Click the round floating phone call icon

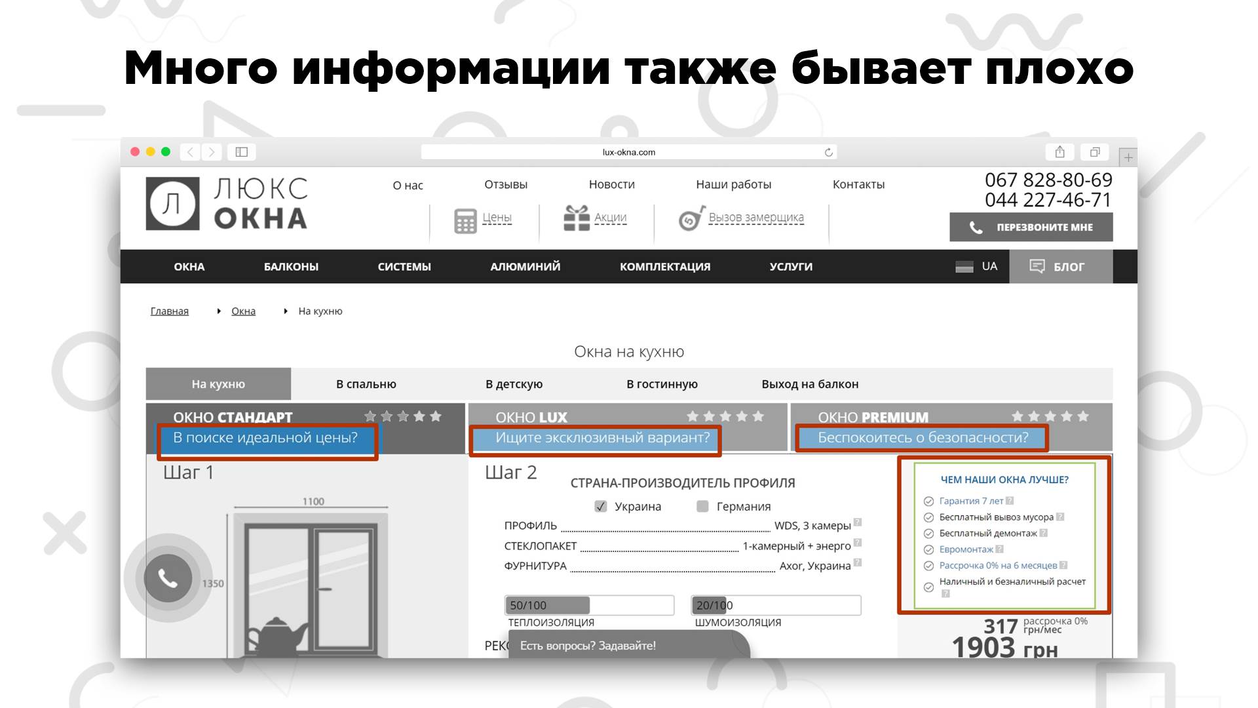click(168, 578)
